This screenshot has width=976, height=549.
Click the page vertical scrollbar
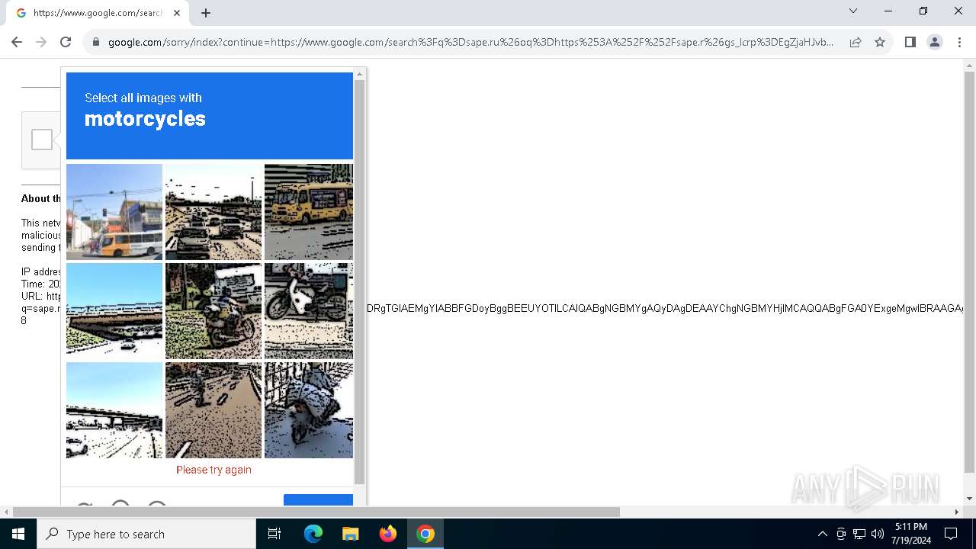969,271
